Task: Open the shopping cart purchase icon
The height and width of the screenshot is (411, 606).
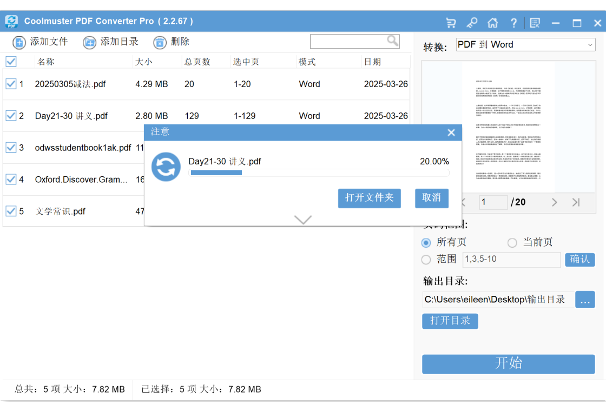Action: tap(451, 23)
